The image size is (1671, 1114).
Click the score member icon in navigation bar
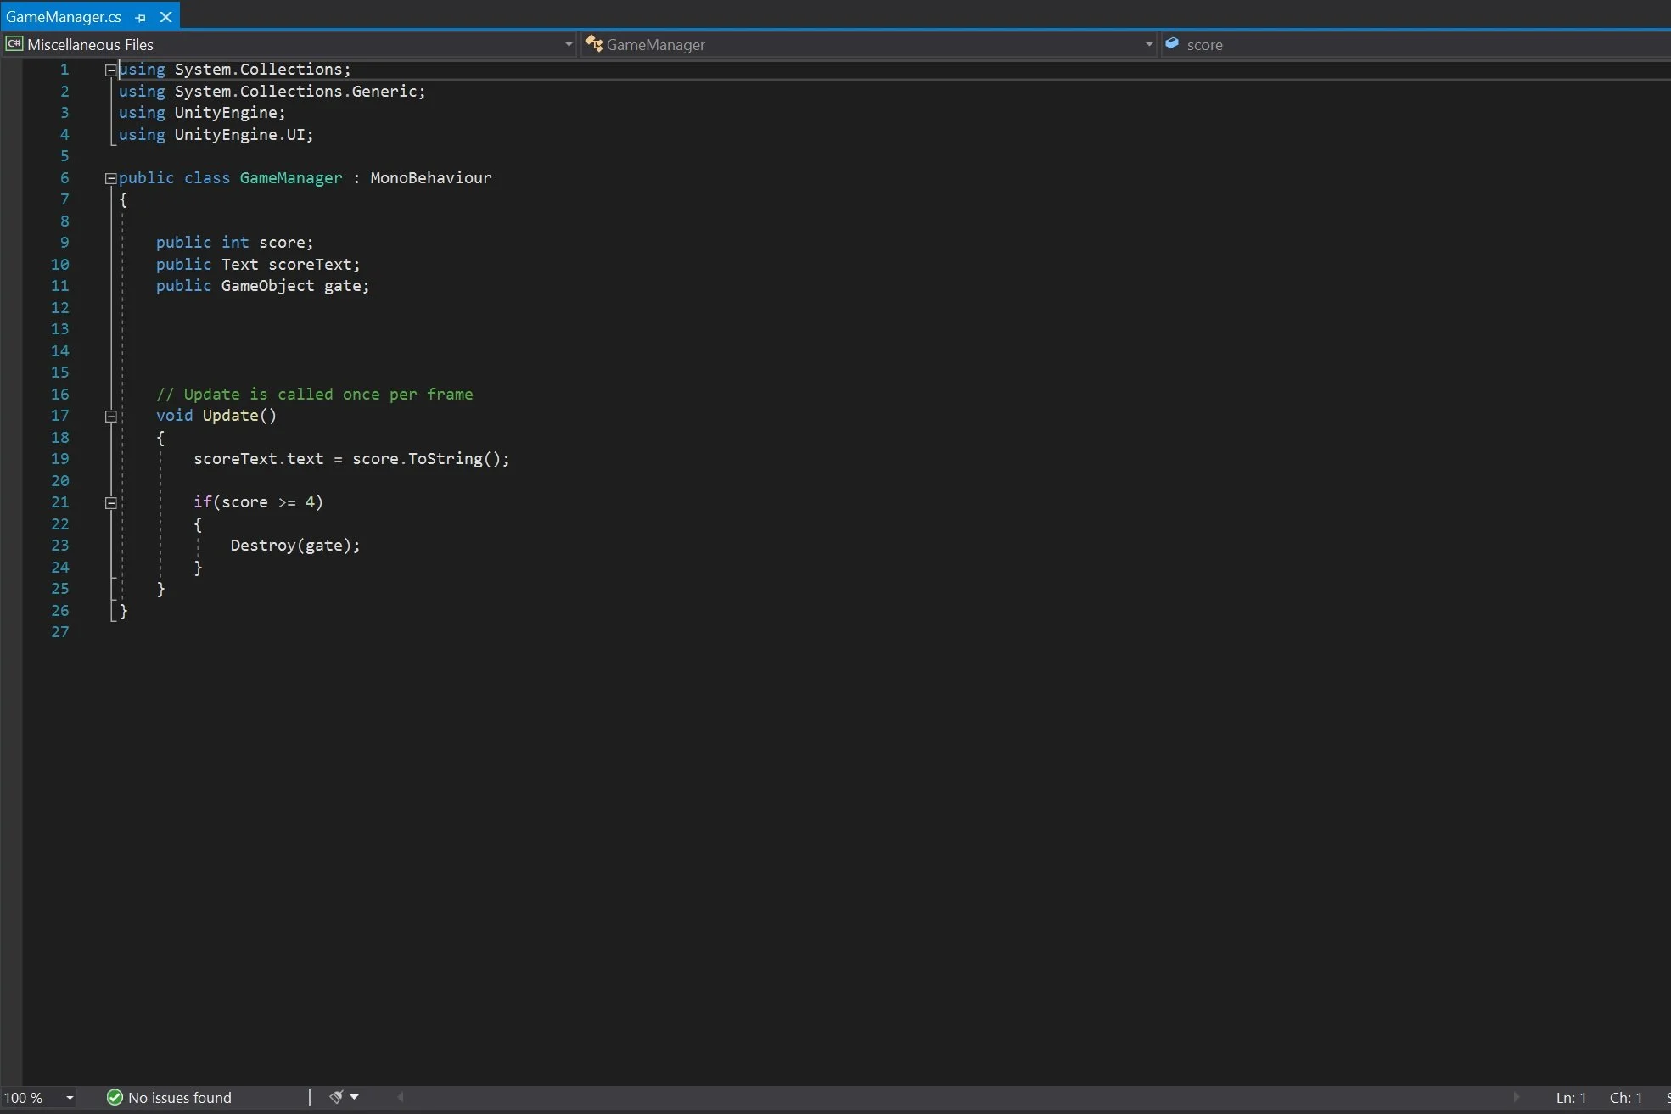click(1171, 44)
